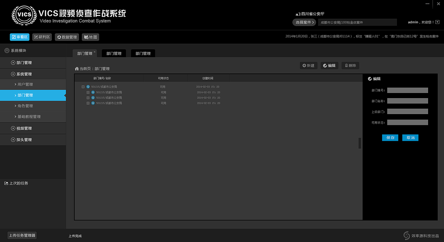Focus the 可用状态 input field
The image size is (444, 242).
tap(408, 122)
